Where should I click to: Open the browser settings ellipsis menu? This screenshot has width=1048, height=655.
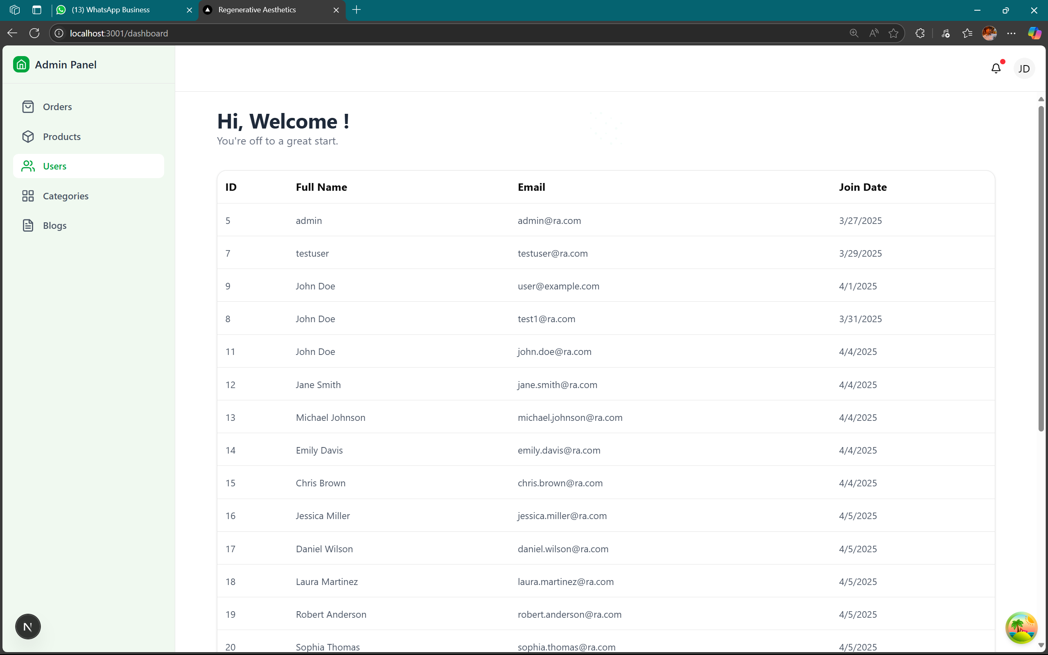click(1011, 33)
